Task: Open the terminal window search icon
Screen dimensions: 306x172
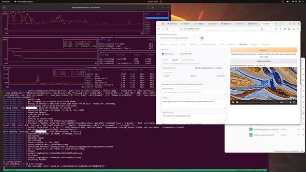Action: point(148,8)
